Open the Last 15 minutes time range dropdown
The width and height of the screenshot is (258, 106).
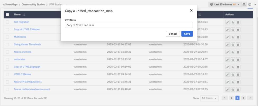point(225,4)
